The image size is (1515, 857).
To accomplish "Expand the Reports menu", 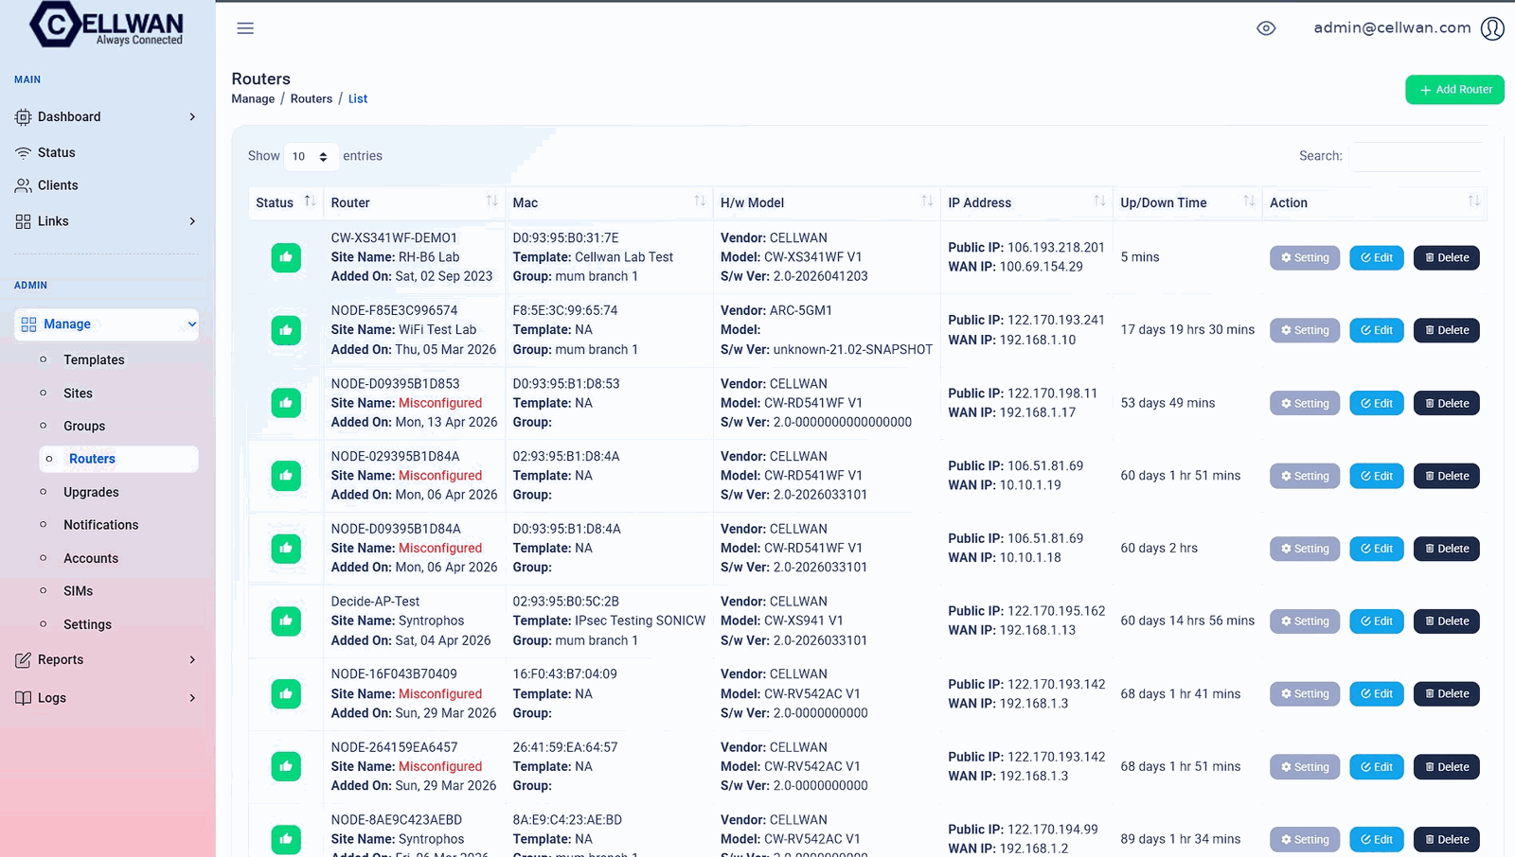I will pos(106,660).
